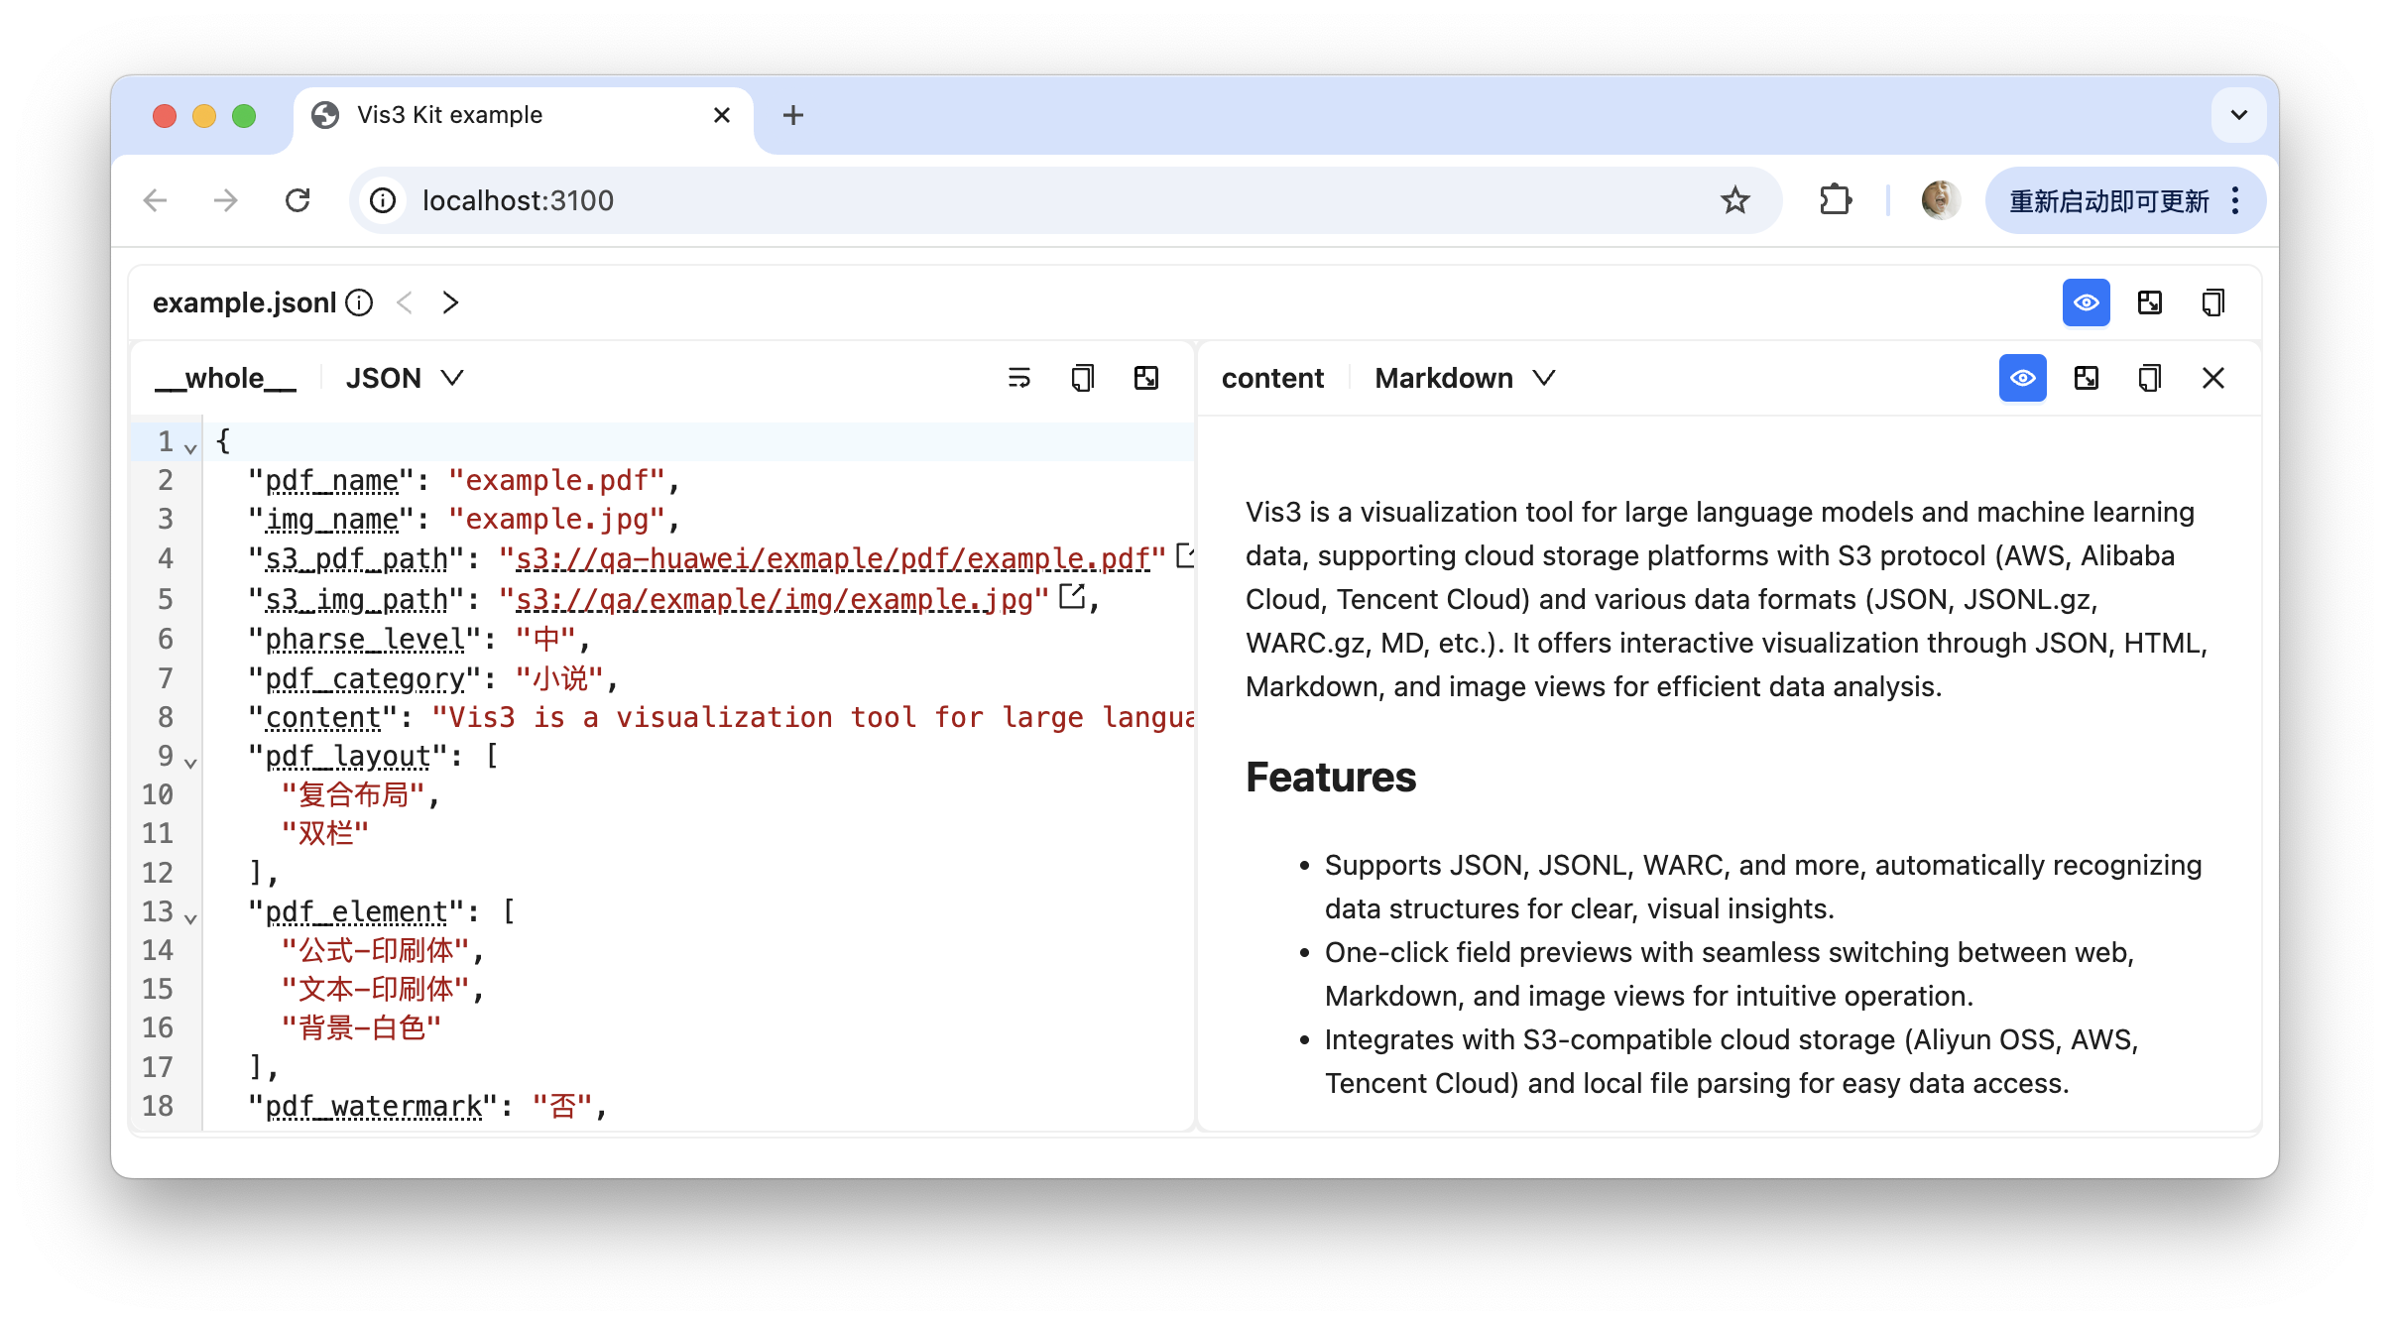Collapse the pdf_element array fold arrow

pos(190,918)
